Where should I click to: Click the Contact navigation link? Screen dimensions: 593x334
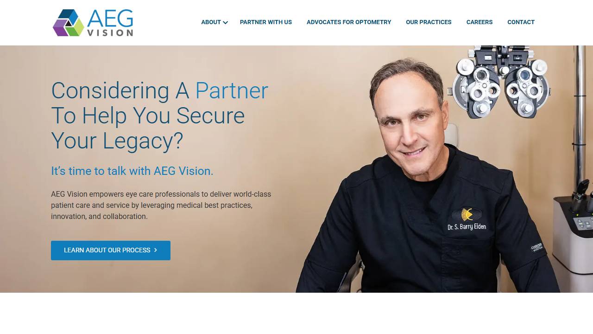521,22
